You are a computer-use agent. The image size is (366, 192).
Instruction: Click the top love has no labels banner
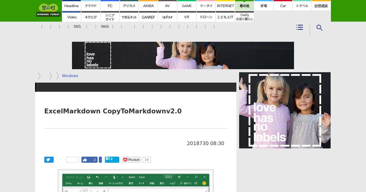tap(183, 55)
